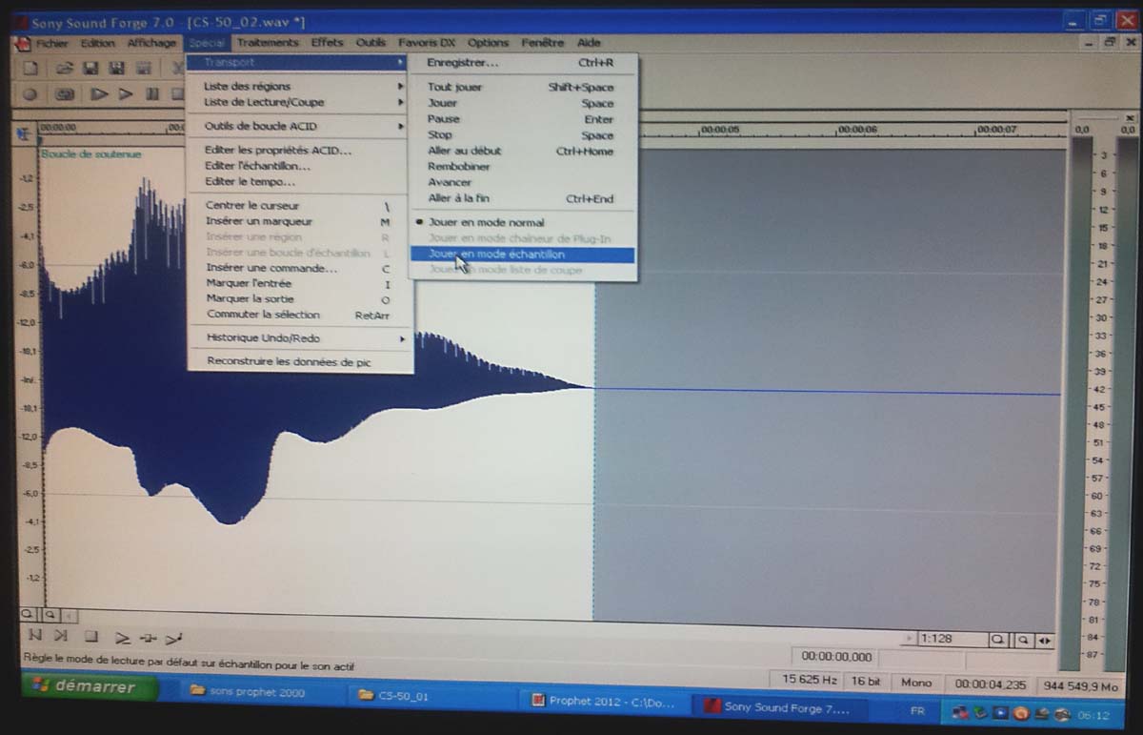Expand the Outils de boucle ACID submenu
1143x735 pixels.
tap(299, 126)
